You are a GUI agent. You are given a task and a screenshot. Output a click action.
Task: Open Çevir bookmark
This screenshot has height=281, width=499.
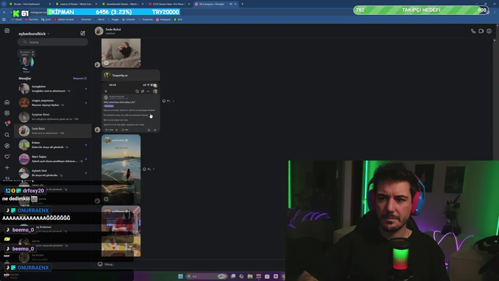click(x=46, y=20)
